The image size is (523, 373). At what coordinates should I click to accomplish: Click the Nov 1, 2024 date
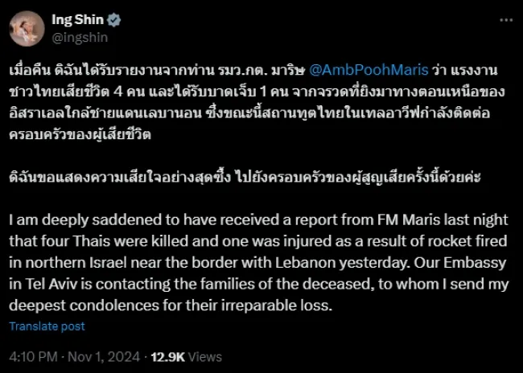point(104,357)
